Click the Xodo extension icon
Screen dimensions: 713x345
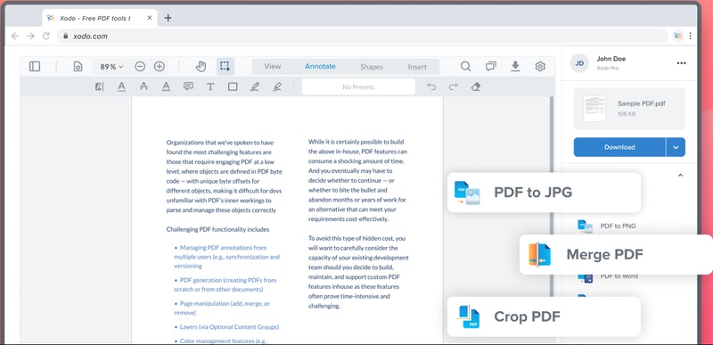point(678,36)
